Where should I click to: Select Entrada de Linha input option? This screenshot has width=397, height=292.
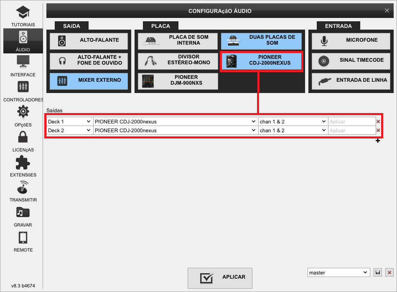[351, 81]
